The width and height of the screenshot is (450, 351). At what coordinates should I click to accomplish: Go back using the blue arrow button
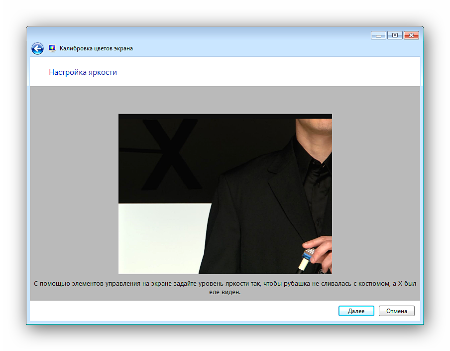click(x=37, y=48)
